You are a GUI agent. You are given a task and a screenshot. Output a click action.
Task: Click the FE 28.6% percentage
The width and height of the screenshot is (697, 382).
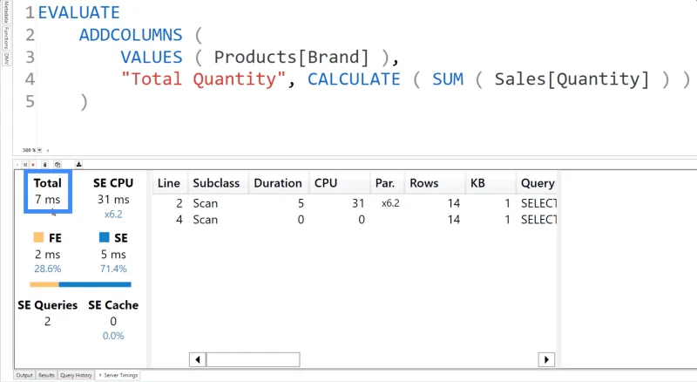coord(48,269)
